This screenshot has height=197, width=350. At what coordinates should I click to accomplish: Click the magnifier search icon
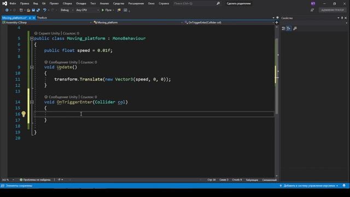218,4
